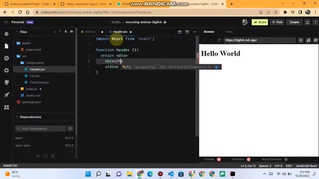
Task: Open Windows Start menu on taskbar
Action: point(88,174)
